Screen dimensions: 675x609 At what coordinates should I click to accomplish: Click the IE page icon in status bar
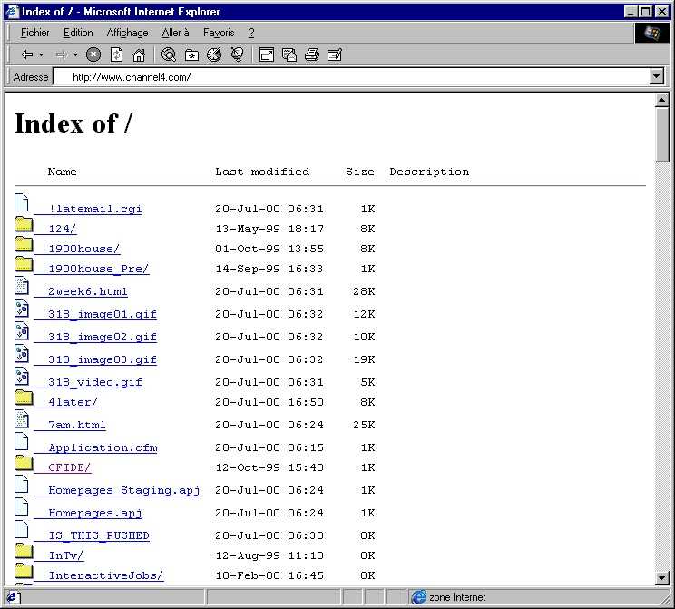point(12,597)
